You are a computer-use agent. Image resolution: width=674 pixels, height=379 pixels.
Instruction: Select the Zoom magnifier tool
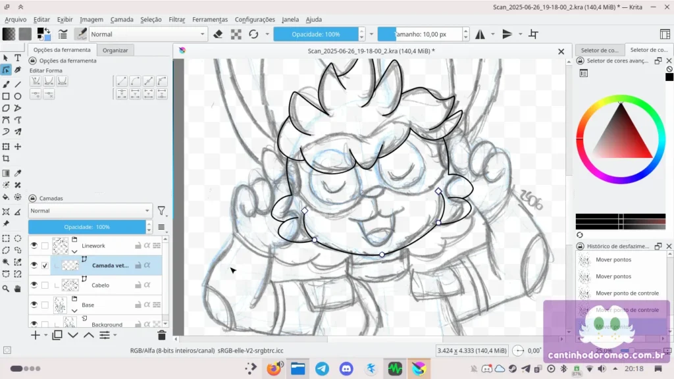(x=6, y=288)
